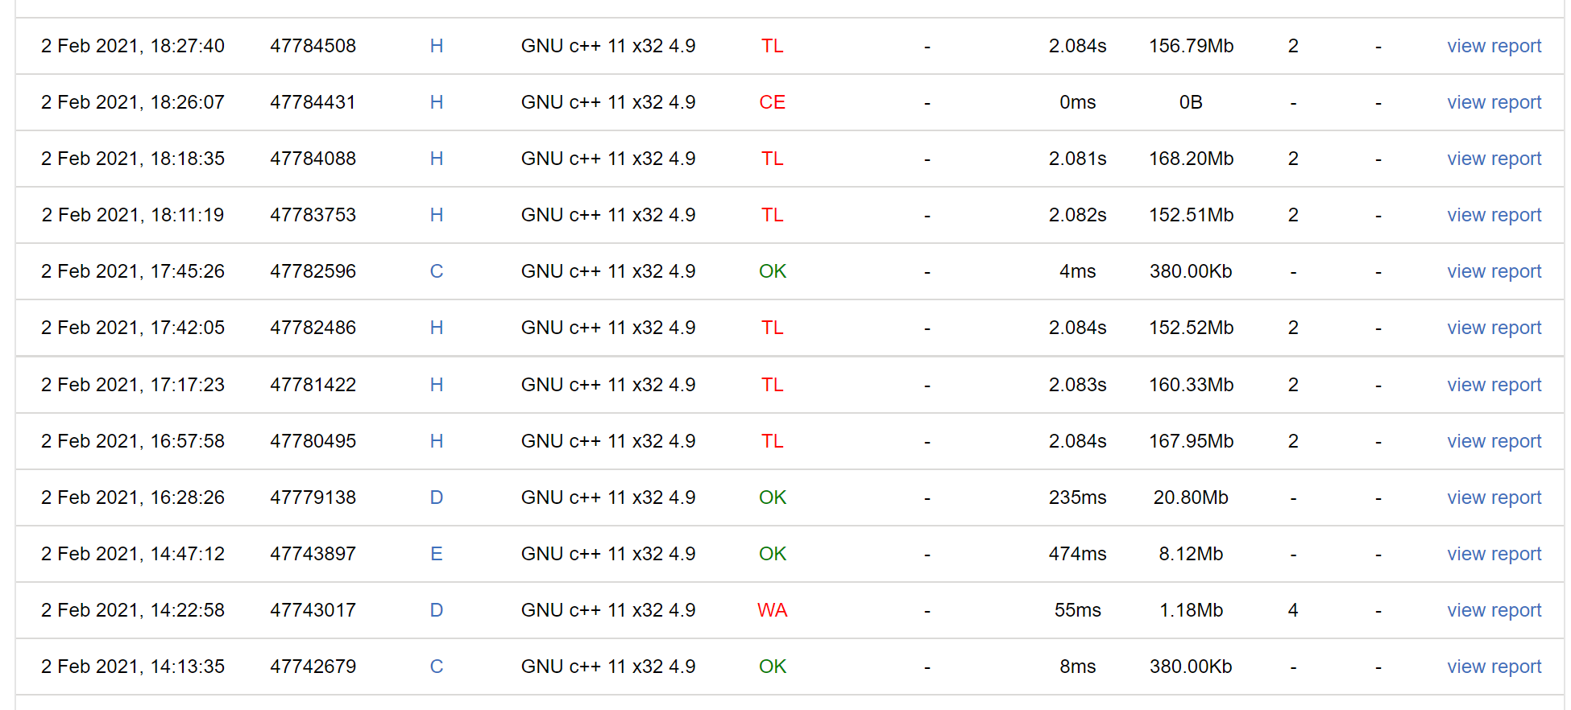
Task: Open problem C link for submission 47742679
Action: pos(437,667)
